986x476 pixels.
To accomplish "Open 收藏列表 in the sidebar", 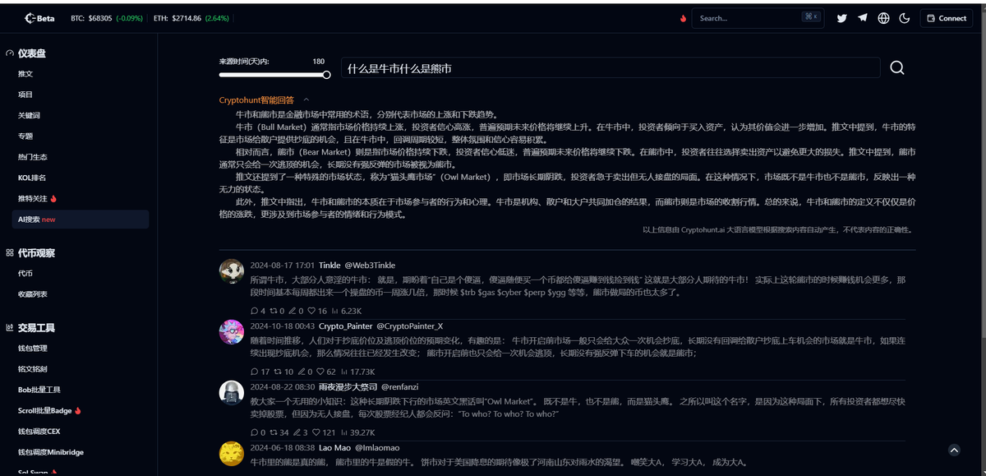I will click(x=33, y=294).
